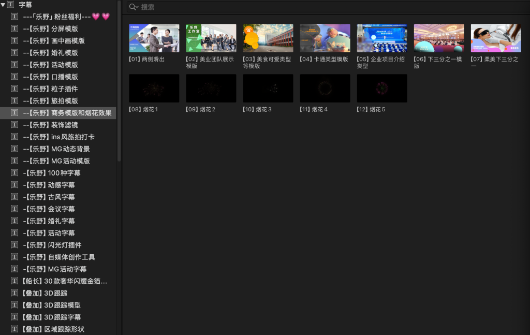
Task: Open 古风字幕 category
Action: tap(58, 197)
